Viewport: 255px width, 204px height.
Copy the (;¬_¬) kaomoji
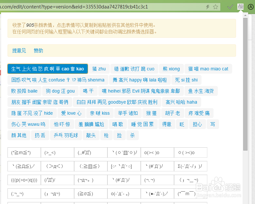tap(24, 194)
